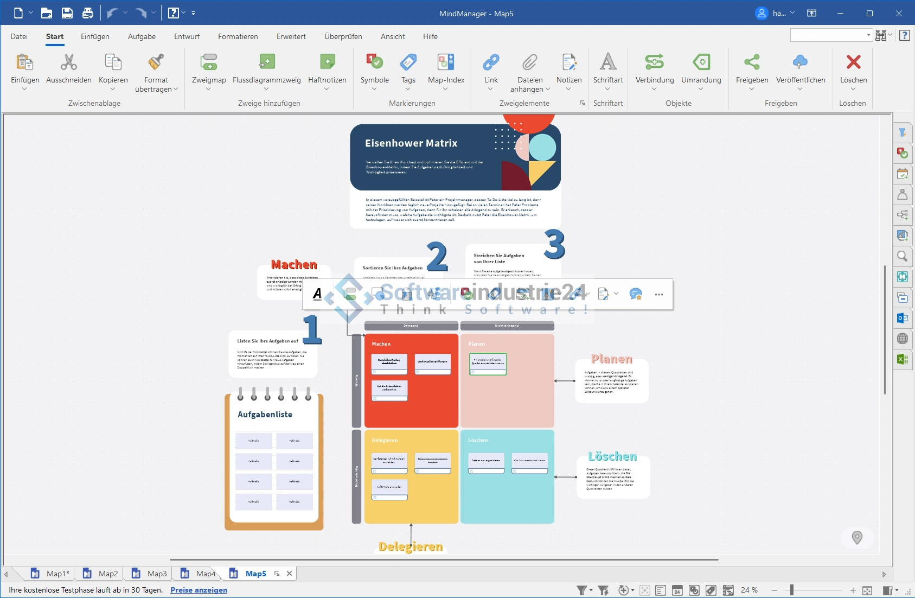Open the Symbole markers icon
The width and height of the screenshot is (915, 598).
[x=374, y=62]
